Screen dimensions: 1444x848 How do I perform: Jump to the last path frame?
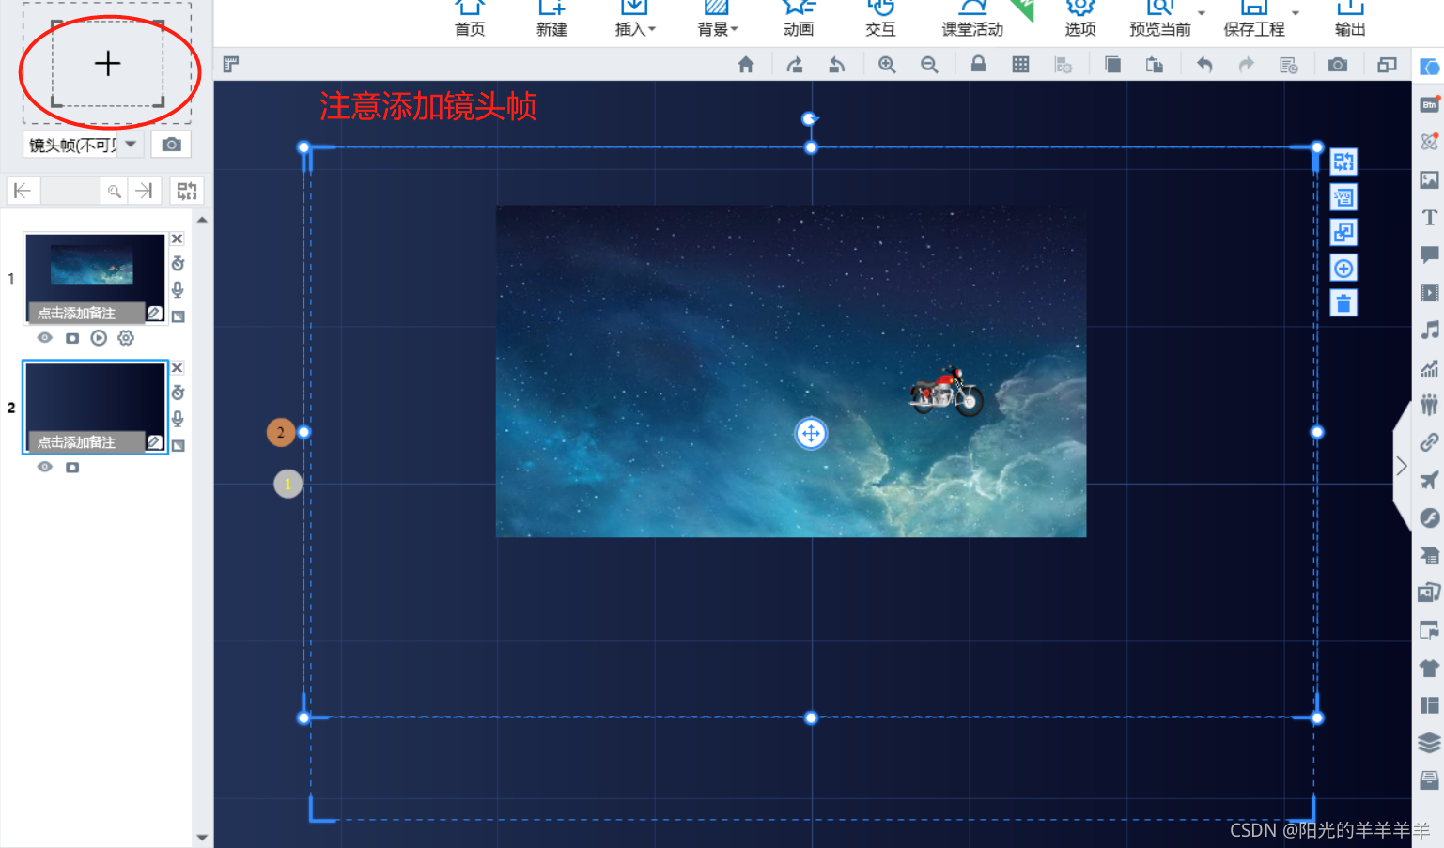point(144,191)
